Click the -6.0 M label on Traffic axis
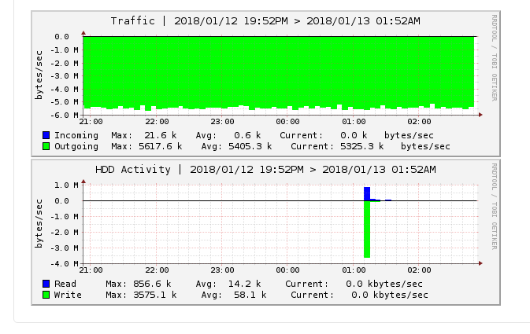The height and width of the screenshot is (334, 530). (65, 115)
